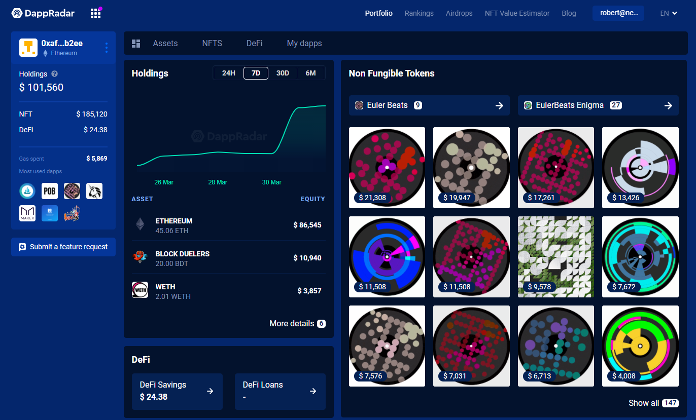Viewport: 696px width, 420px height.
Task: Open the Euler Beats collection button
Action: click(429, 105)
